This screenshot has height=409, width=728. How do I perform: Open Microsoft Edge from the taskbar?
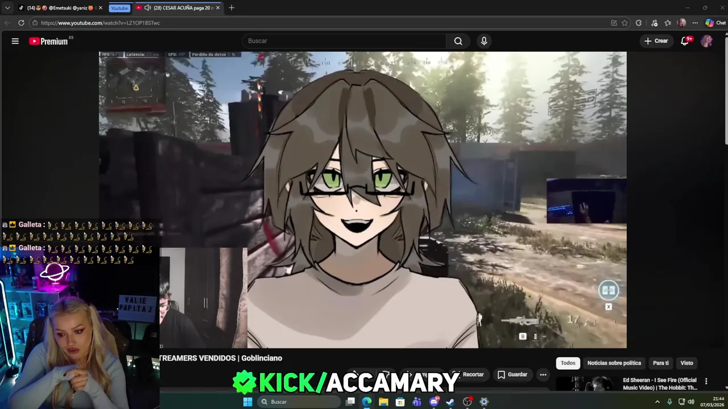(x=367, y=402)
